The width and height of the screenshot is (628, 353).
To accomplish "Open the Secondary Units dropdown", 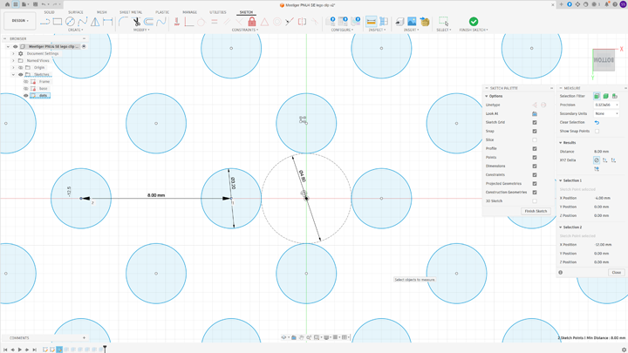I will pos(606,113).
